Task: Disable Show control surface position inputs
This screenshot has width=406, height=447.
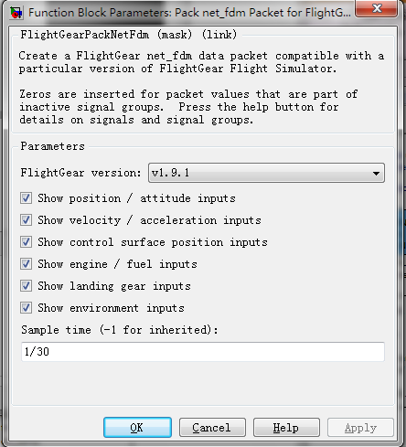Action: pos(26,242)
